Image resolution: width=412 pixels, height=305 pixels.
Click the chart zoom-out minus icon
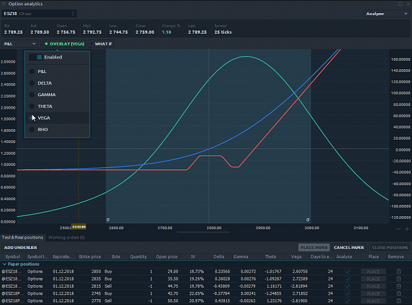[398, 229]
